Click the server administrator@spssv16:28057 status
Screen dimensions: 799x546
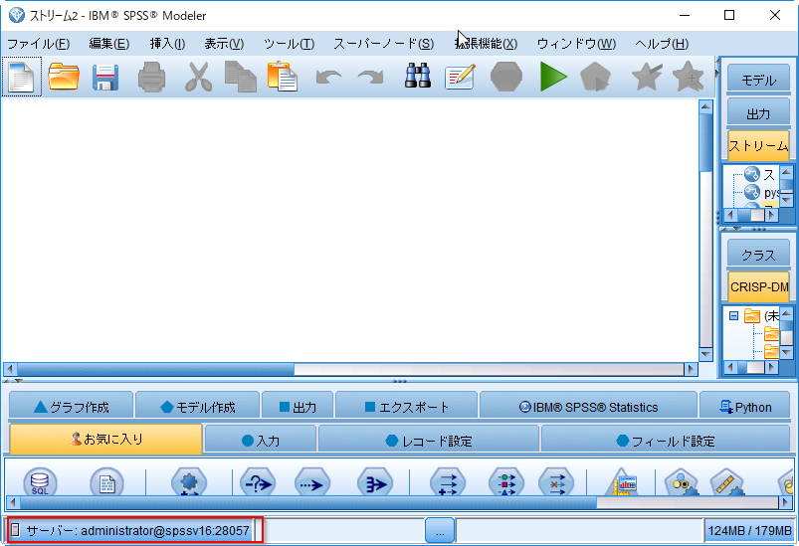(x=137, y=531)
